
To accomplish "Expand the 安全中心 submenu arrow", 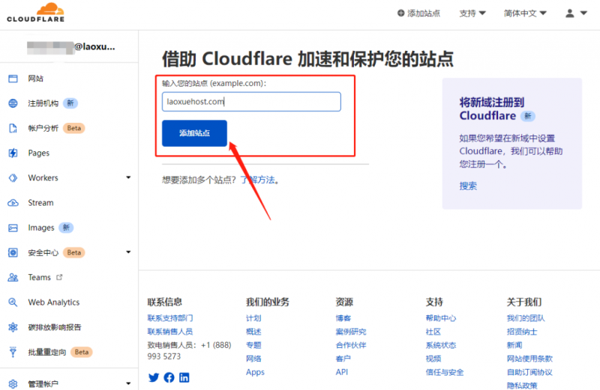I will 128,252.
